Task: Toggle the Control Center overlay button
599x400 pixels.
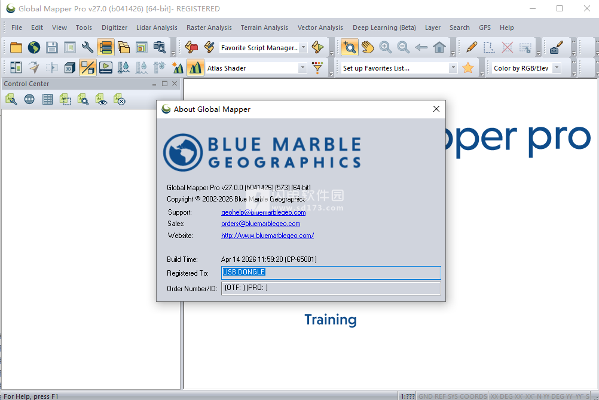Action: [105, 47]
